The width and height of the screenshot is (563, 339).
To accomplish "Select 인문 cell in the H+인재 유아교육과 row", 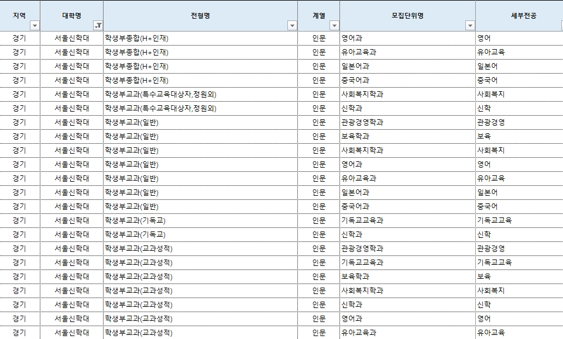I will pyautogui.click(x=319, y=52).
